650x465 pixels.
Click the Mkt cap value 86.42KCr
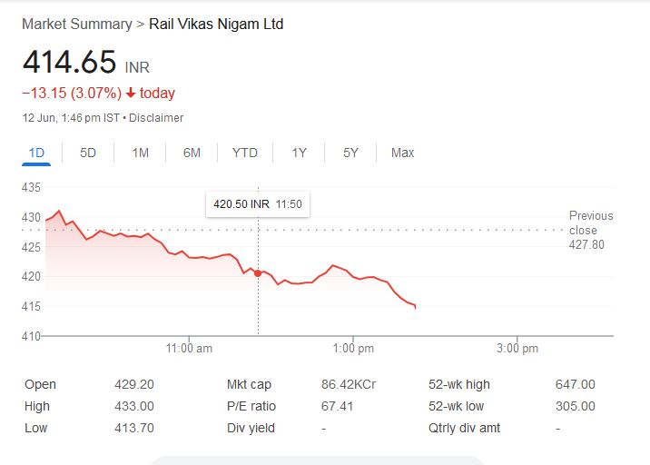tap(348, 385)
